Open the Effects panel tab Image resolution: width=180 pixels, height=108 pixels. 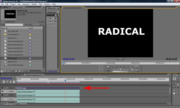pos(5,8)
